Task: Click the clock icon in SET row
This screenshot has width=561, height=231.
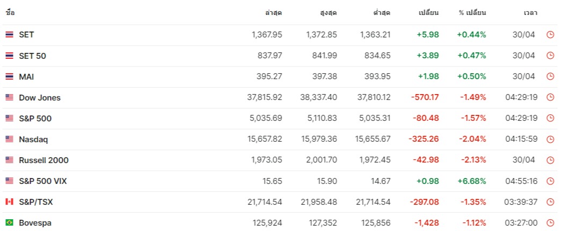Action: [x=550, y=35]
